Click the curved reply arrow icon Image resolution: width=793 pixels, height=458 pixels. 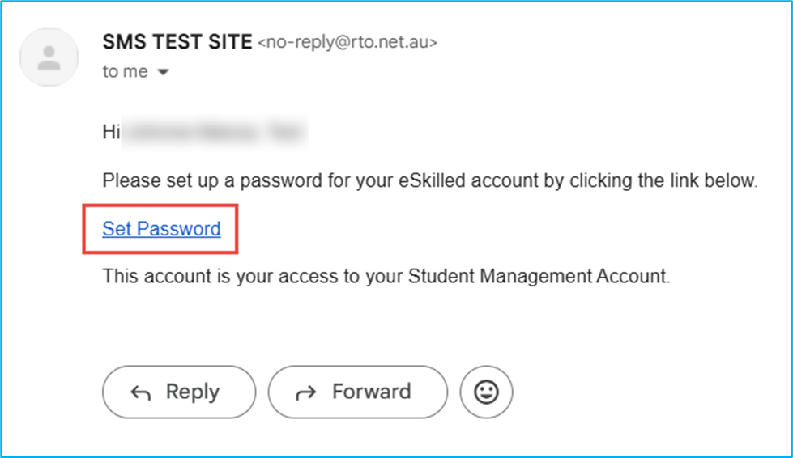point(141,392)
